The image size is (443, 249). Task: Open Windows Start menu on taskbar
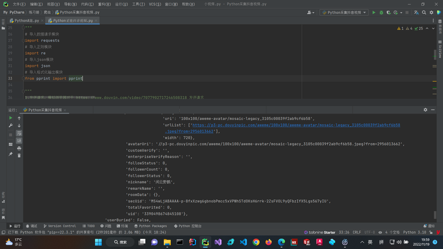click(x=99, y=242)
